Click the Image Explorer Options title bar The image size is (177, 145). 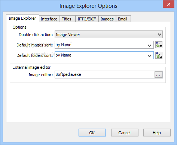[88, 6]
